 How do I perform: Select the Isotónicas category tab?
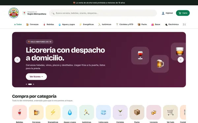[x=105, y=24]
